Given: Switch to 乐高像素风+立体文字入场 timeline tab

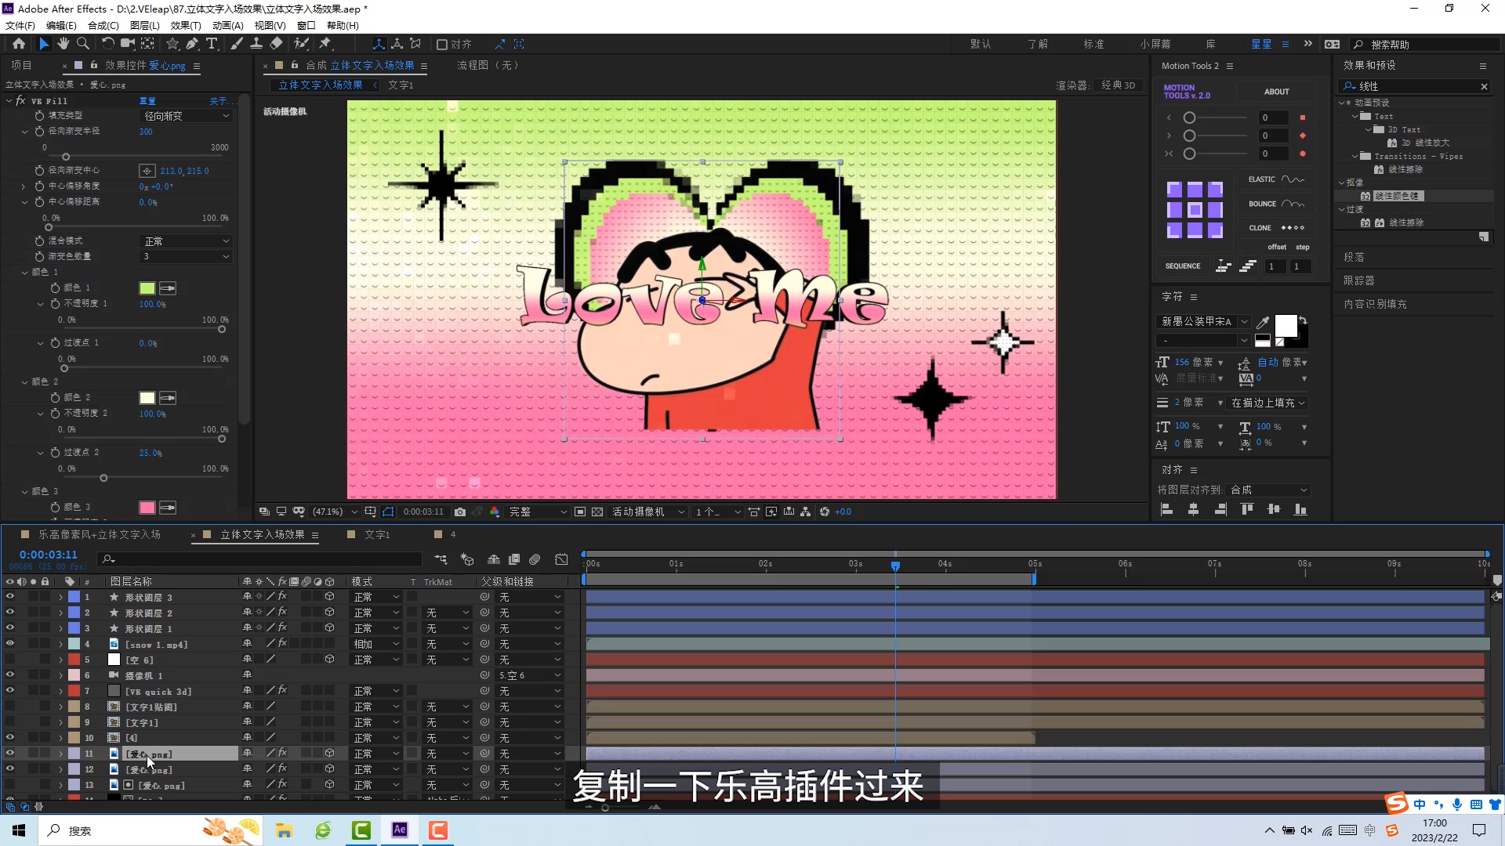Looking at the screenshot, I should (x=100, y=535).
